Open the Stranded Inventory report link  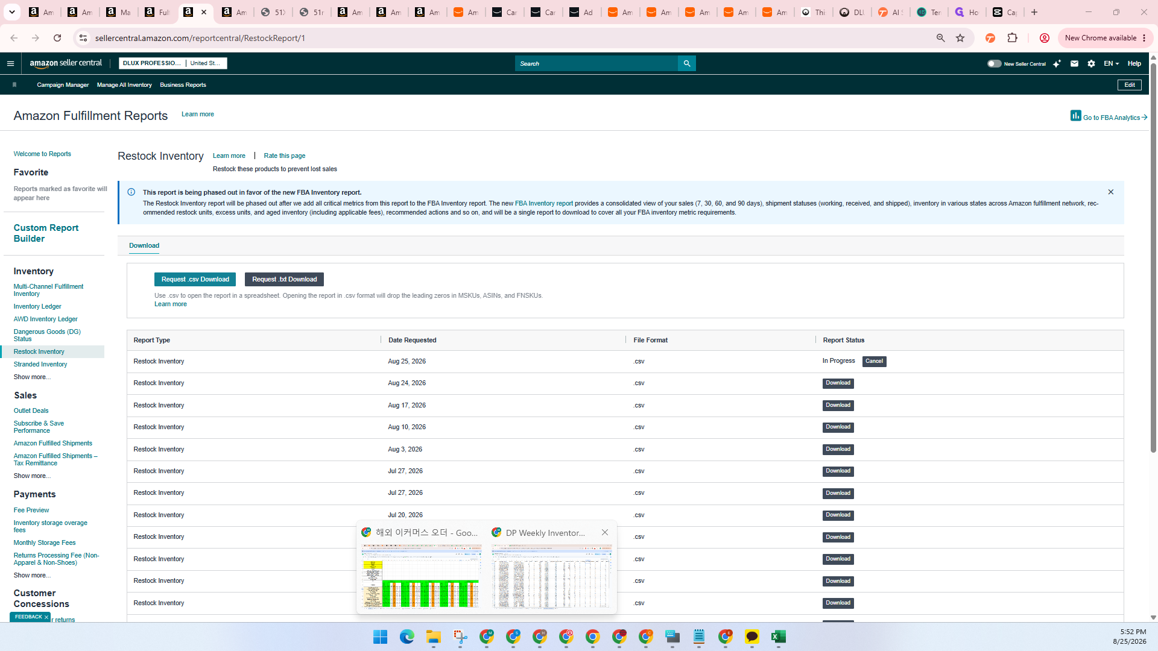pyautogui.click(x=40, y=364)
